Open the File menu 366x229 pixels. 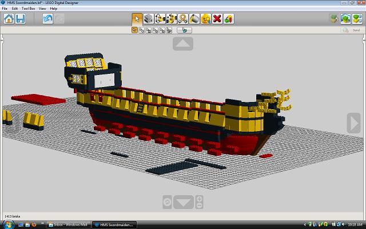click(5, 9)
